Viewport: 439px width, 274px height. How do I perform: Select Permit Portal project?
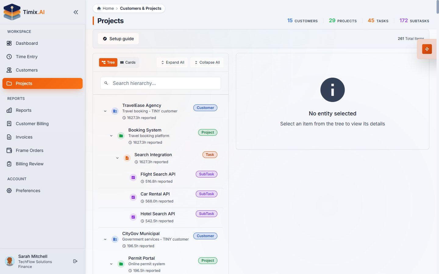click(x=141, y=258)
